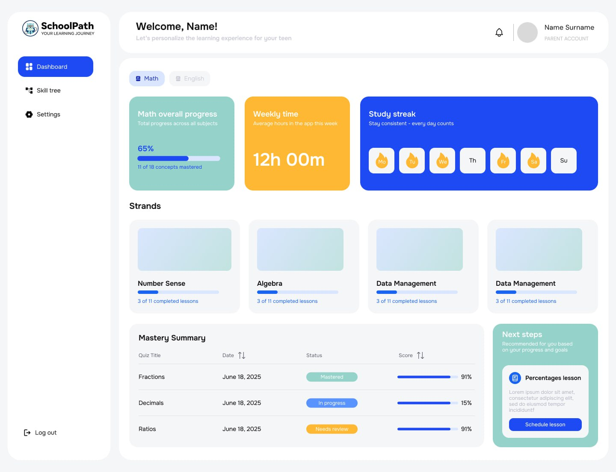
Task: Select the Dashboard grid icon
Action: (29, 67)
